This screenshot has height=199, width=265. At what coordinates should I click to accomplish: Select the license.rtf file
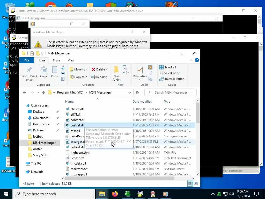(77, 158)
